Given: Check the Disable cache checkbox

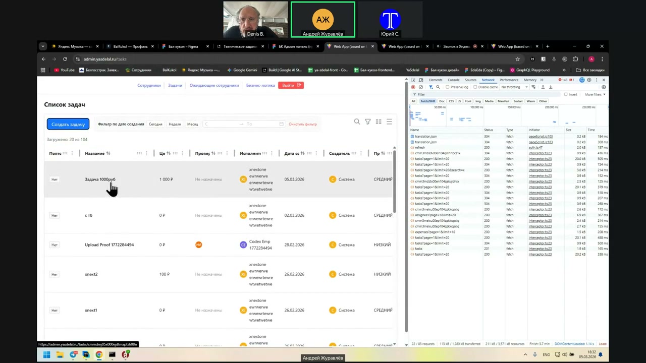Looking at the screenshot, I should tap(475, 87).
